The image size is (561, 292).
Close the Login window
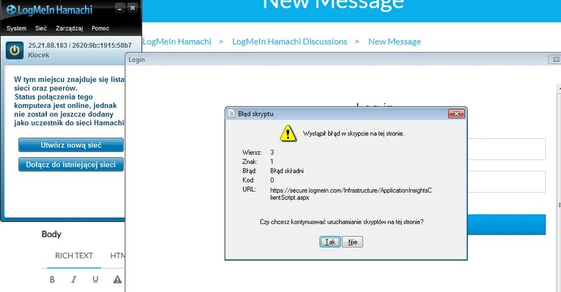tap(555, 60)
